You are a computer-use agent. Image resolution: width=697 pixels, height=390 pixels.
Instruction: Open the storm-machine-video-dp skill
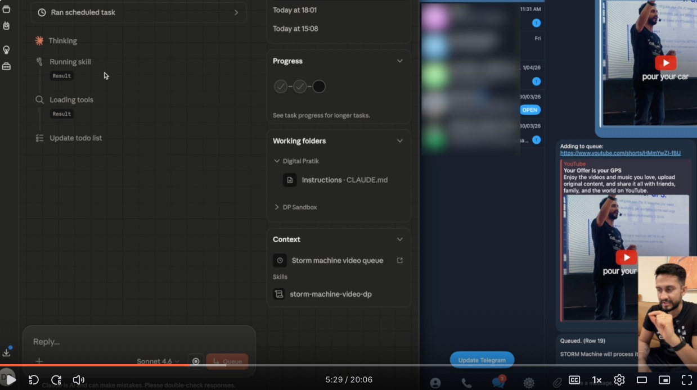click(x=323, y=294)
